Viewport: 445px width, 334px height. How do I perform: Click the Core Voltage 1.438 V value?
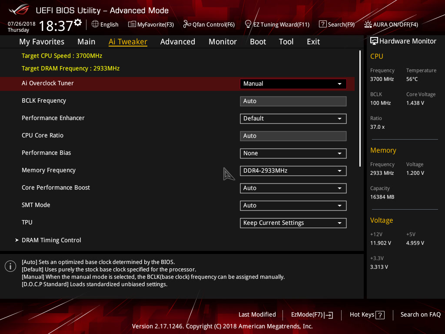click(x=415, y=103)
